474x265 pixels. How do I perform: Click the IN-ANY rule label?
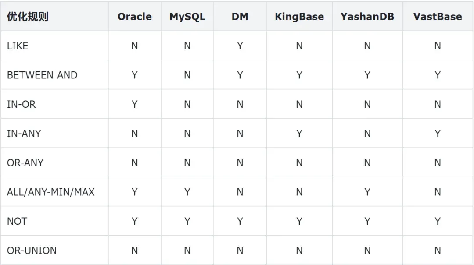coord(24,134)
